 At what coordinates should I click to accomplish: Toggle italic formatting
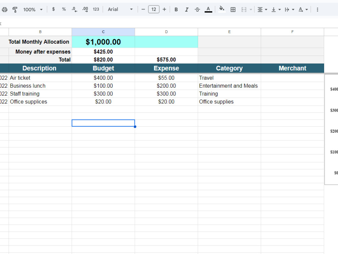187,9
